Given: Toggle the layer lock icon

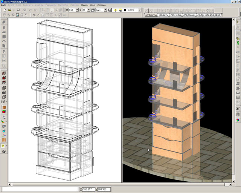Looking at the screenshot, I should tap(120, 10).
